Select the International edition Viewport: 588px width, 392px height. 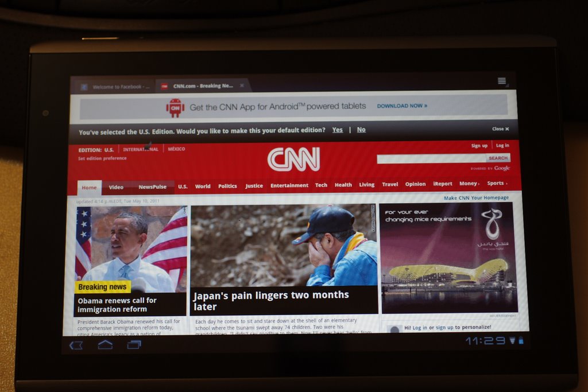click(141, 149)
